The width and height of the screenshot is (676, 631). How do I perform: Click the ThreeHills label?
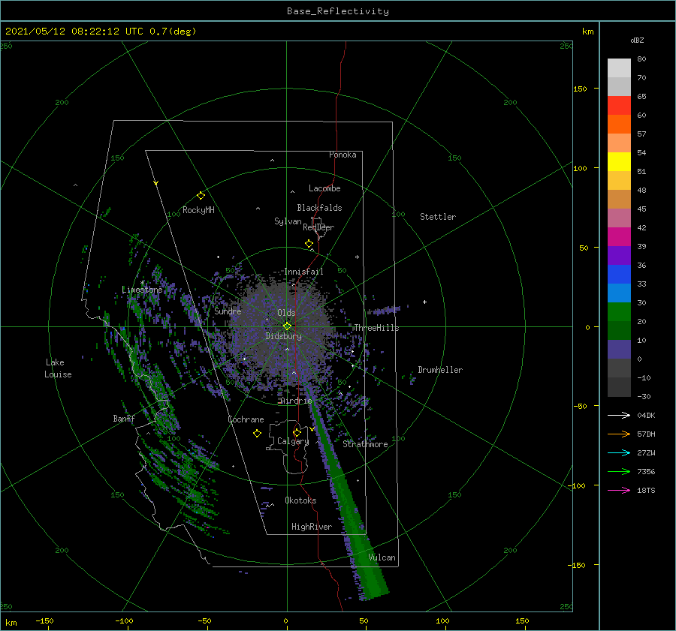pos(377,328)
